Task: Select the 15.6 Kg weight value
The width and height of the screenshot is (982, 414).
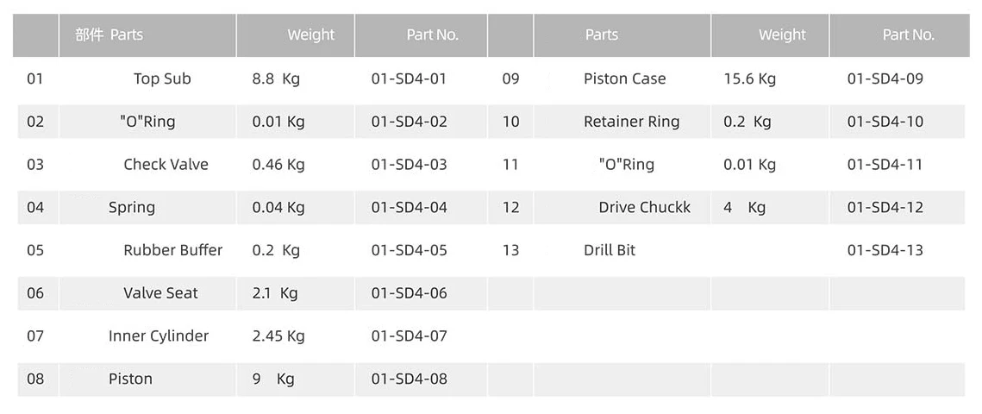Action: tap(749, 78)
